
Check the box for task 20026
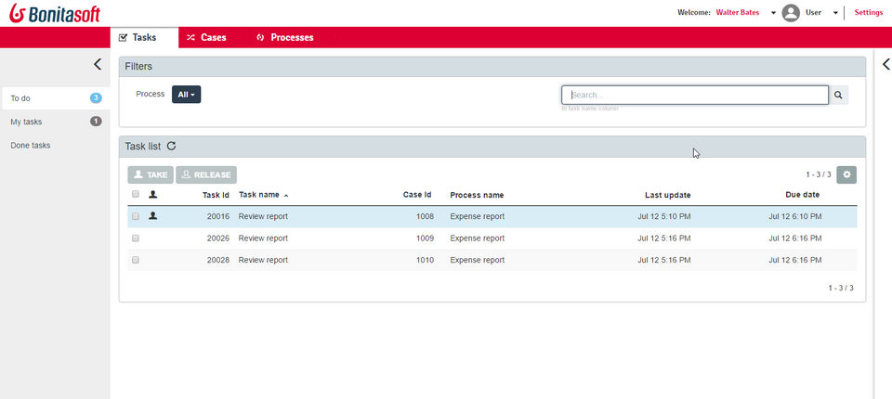click(x=136, y=238)
